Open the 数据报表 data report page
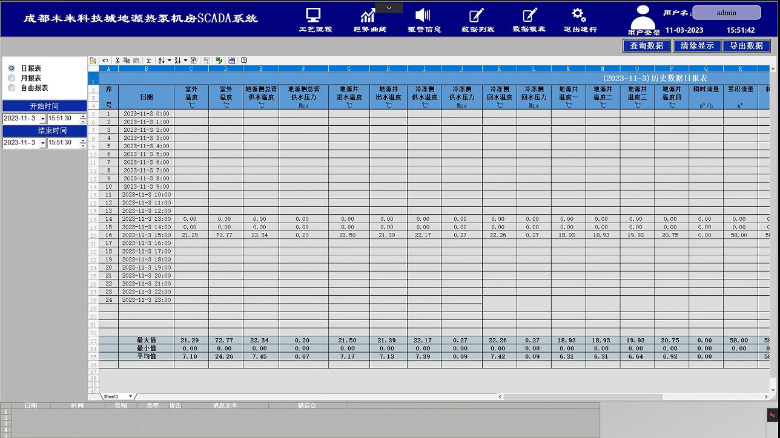Screen dimensions: 780x438 (529, 21)
